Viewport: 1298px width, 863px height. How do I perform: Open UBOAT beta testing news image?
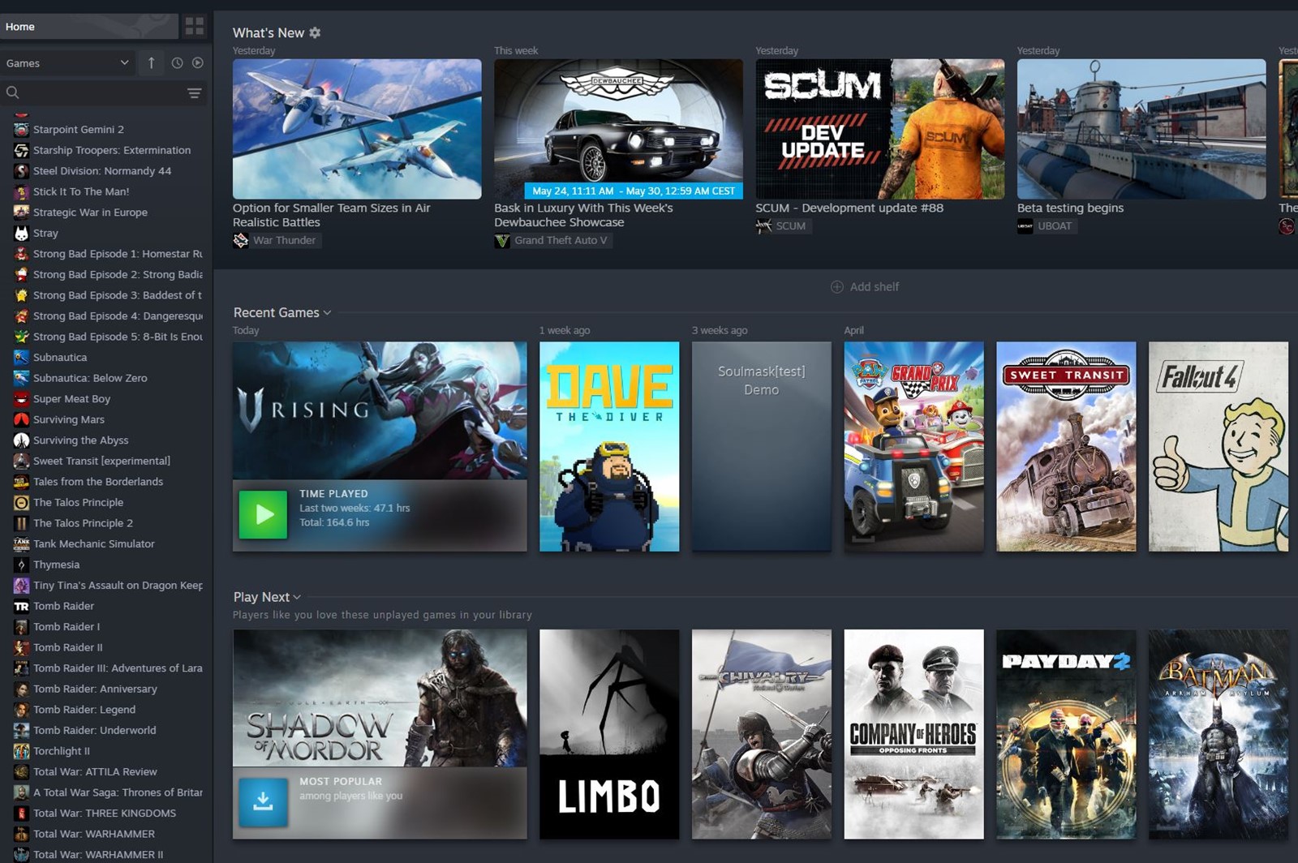[x=1141, y=129]
